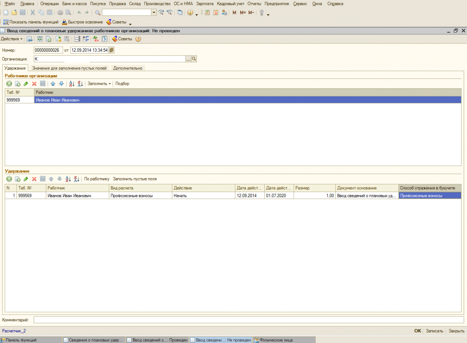467x343 pixels.
Task: Click the calendar icon in the main toolbar
Action: (215, 12)
